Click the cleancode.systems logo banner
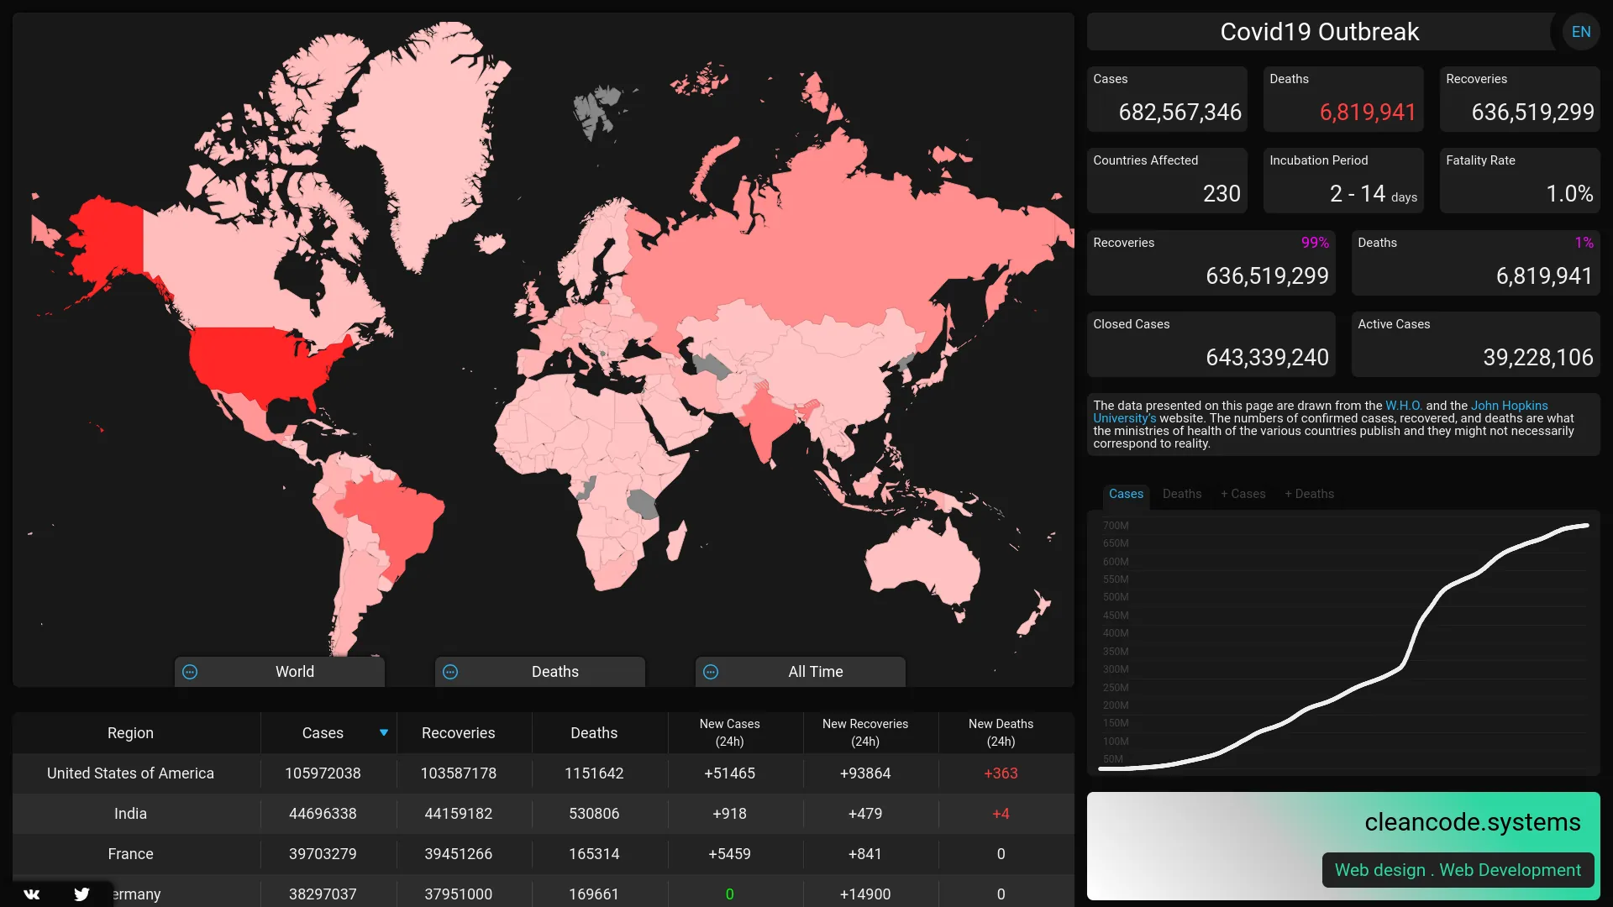1613x907 pixels. pyautogui.click(x=1473, y=822)
